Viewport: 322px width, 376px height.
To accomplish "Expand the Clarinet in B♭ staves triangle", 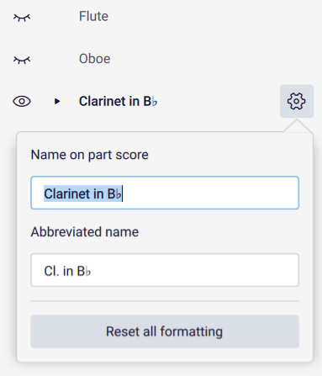I will pos(57,101).
